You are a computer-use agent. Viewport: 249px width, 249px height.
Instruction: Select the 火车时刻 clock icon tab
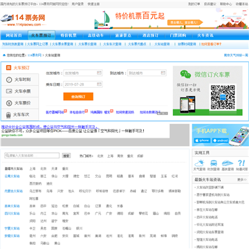tap(9, 80)
